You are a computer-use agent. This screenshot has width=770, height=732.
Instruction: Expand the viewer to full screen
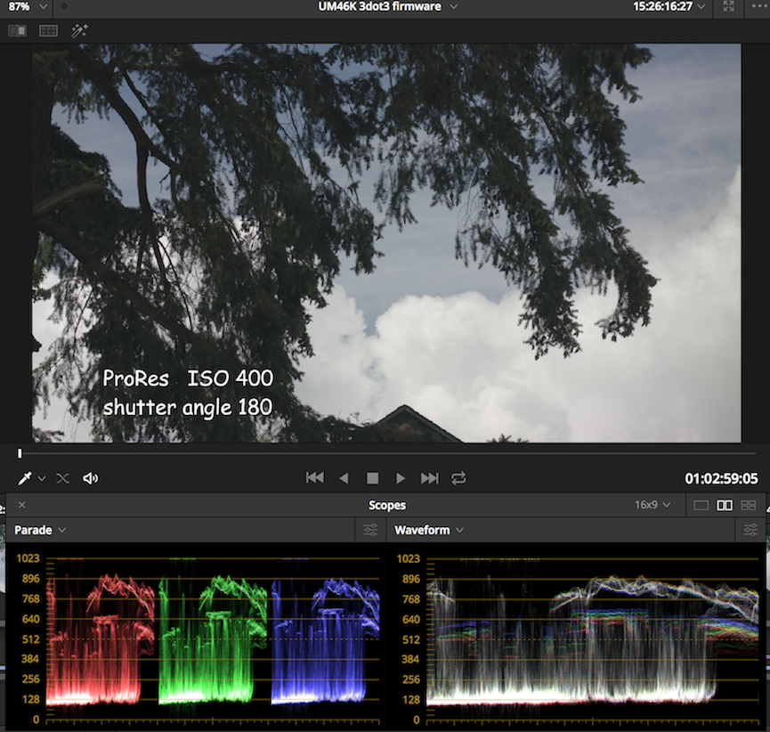tap(729, 6)
